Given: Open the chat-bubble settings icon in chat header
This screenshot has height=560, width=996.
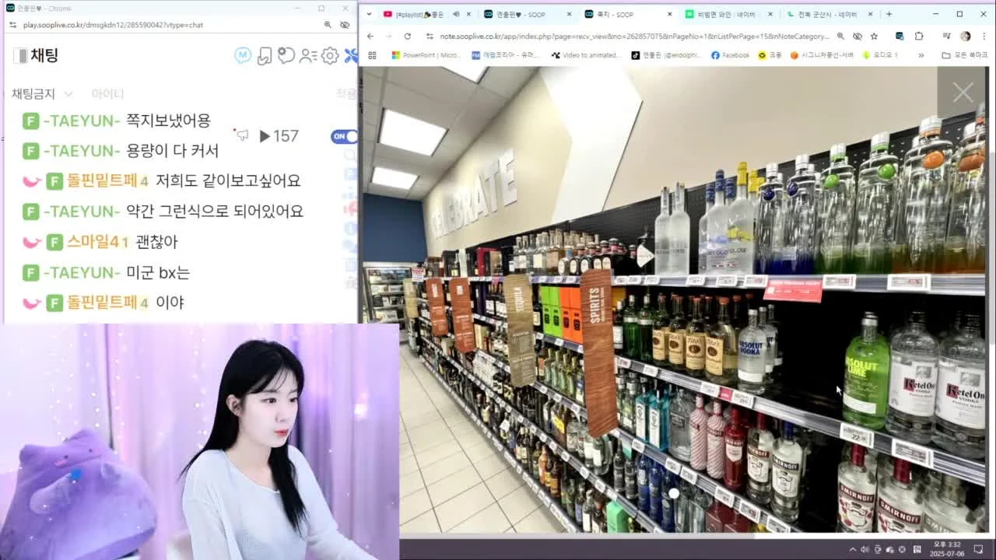Looking at the screenshot, I should [x=286, y=55].
